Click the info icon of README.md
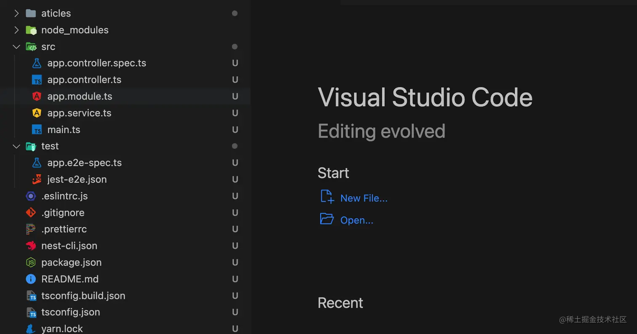This screenshot has width=637, height=334. click(31, 279)
